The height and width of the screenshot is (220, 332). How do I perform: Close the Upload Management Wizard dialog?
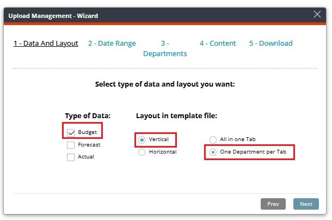[317, 14]
